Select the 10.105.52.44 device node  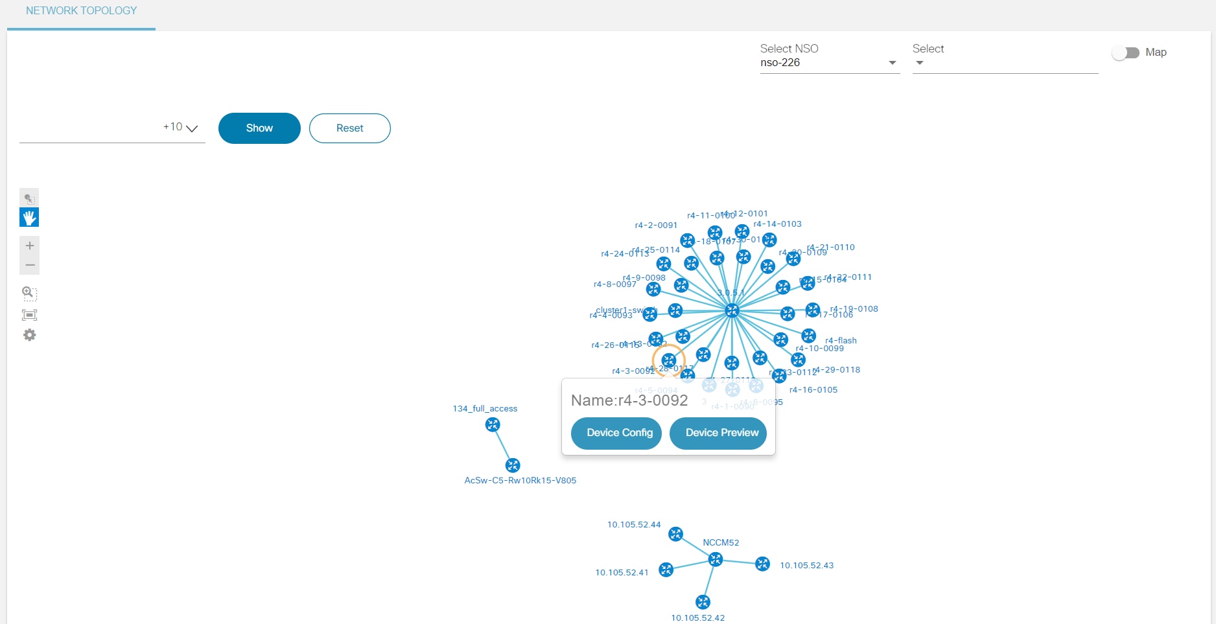(x=675, y=534)
